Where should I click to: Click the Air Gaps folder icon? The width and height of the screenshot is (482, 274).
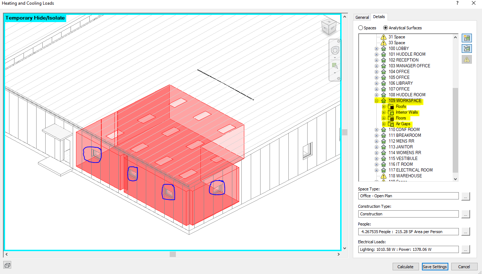pyautogui.click(x=390, y=124)
